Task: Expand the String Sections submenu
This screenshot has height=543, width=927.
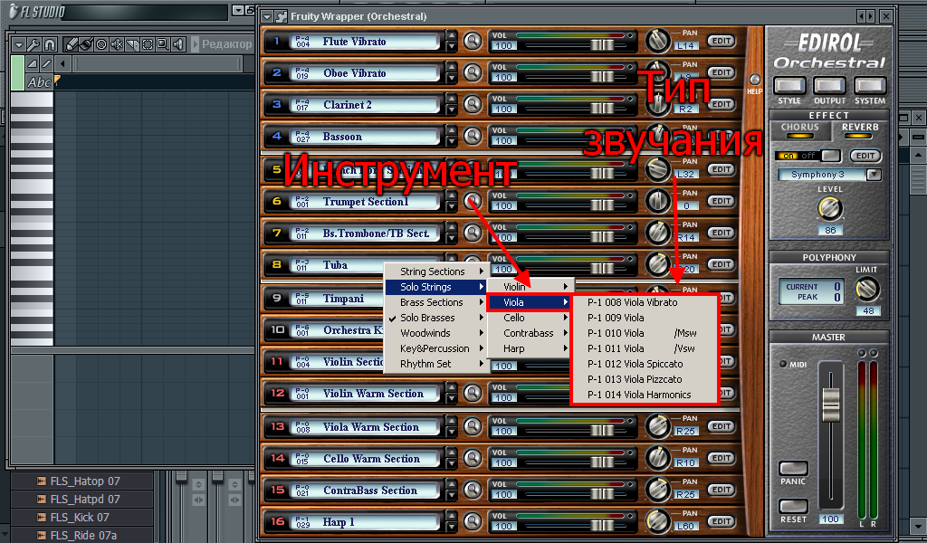Action: coord(435,271)
